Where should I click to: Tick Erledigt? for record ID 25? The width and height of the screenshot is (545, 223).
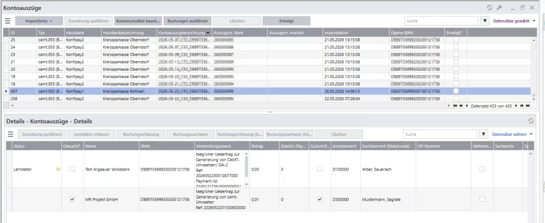456,39
